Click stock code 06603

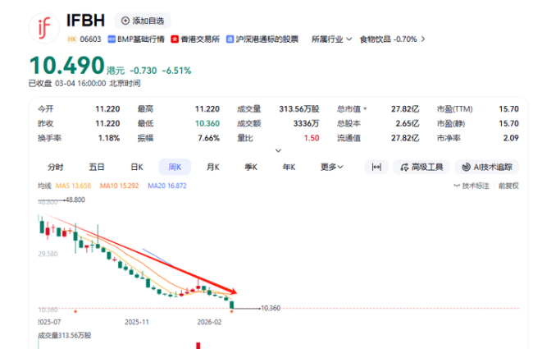90,39
